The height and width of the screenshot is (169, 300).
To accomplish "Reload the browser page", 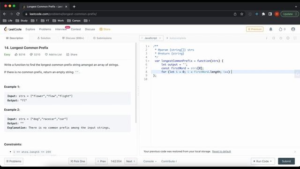I will (x=18, y=14).
